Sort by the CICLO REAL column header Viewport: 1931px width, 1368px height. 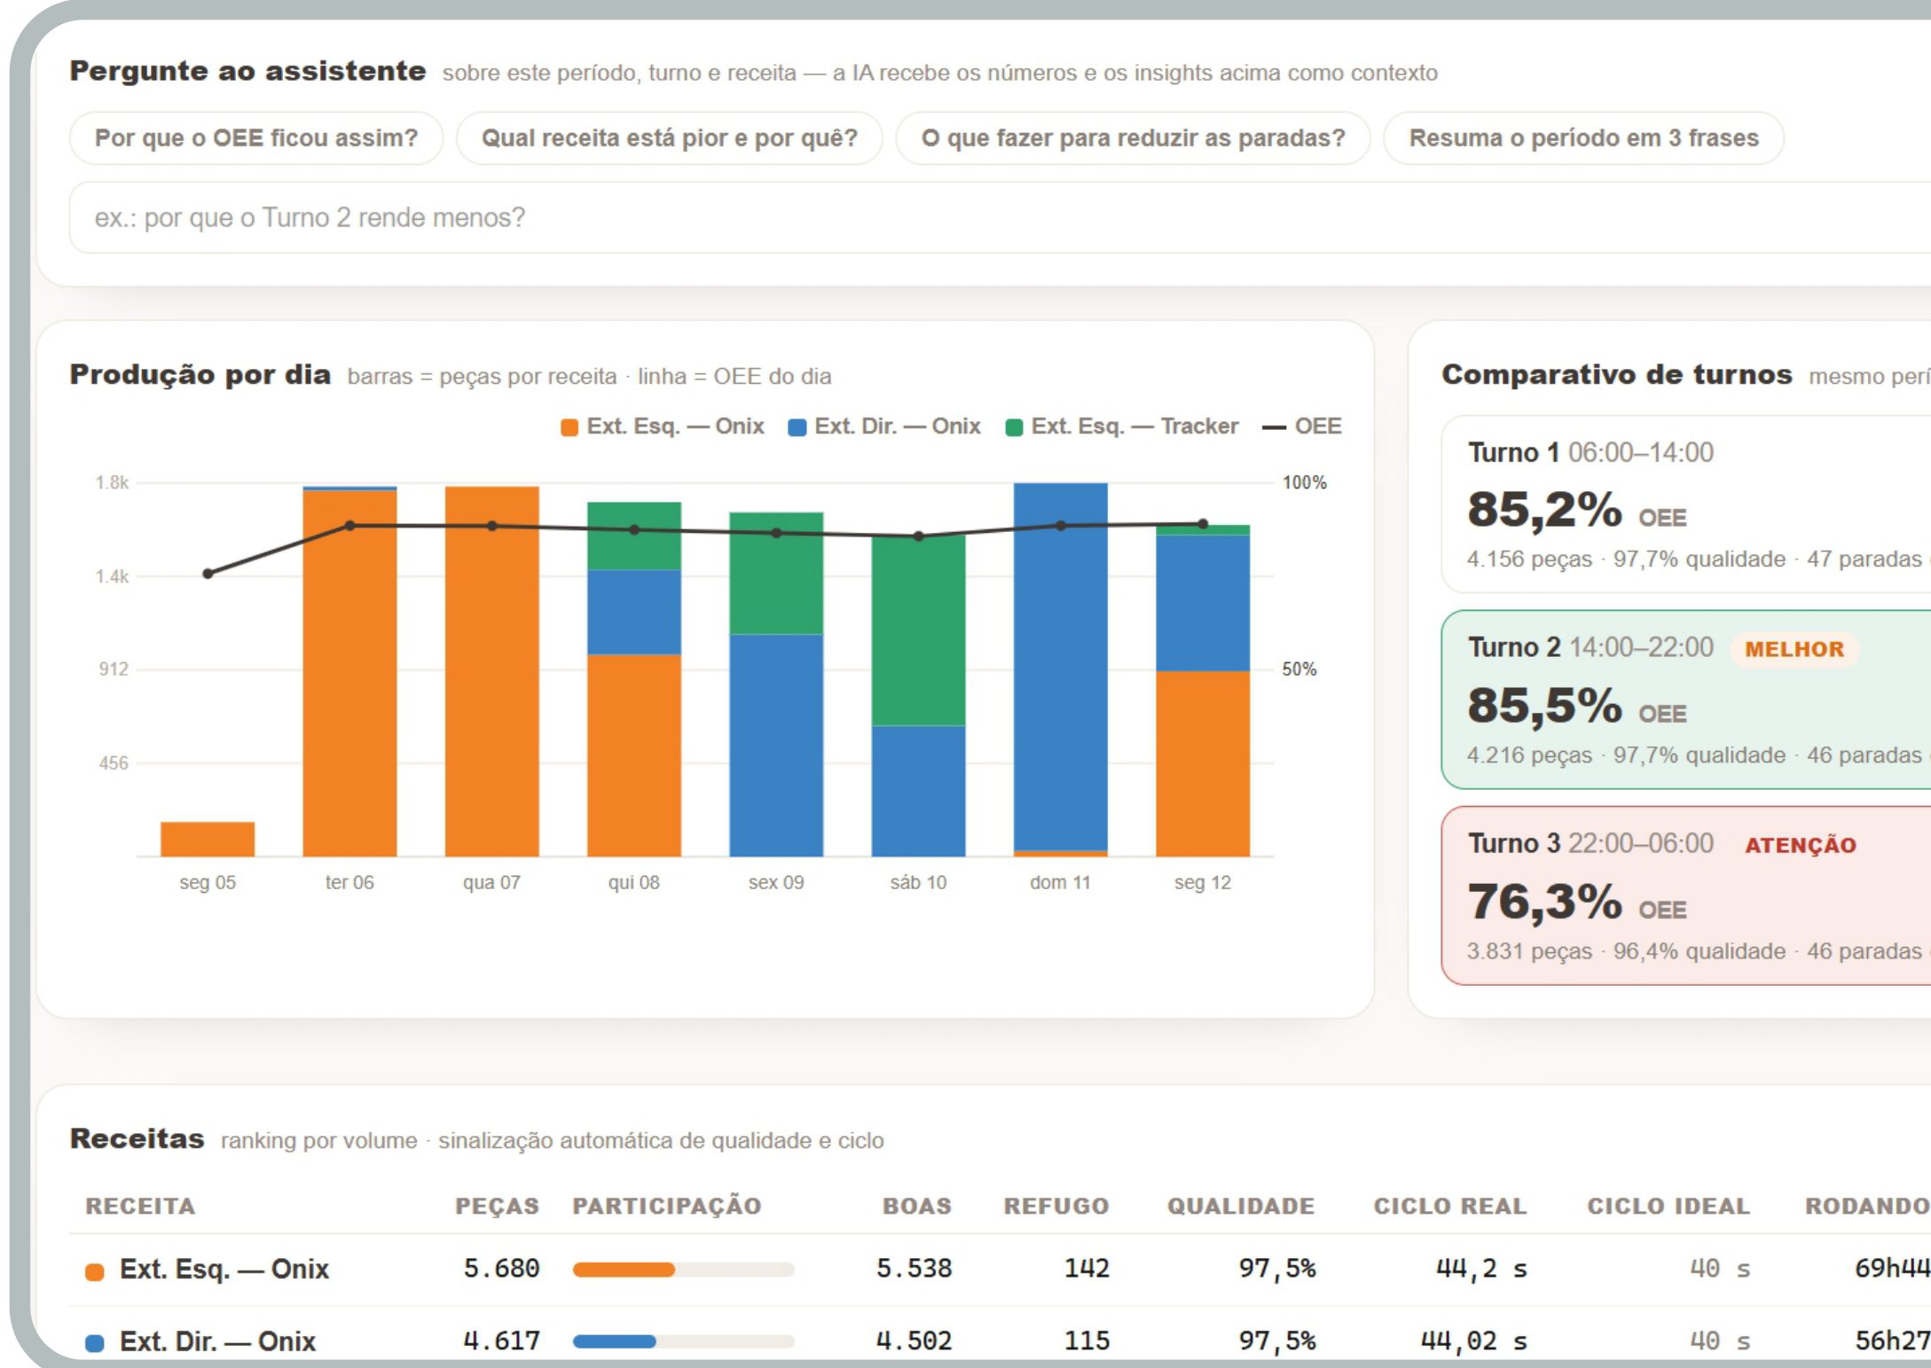[x=1450, y=1206]
